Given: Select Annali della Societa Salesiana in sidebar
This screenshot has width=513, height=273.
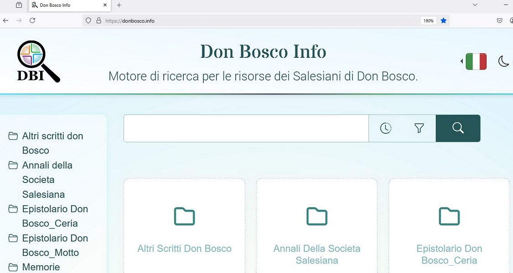Looking at the screenshot, I should click(x=47, y=180).
